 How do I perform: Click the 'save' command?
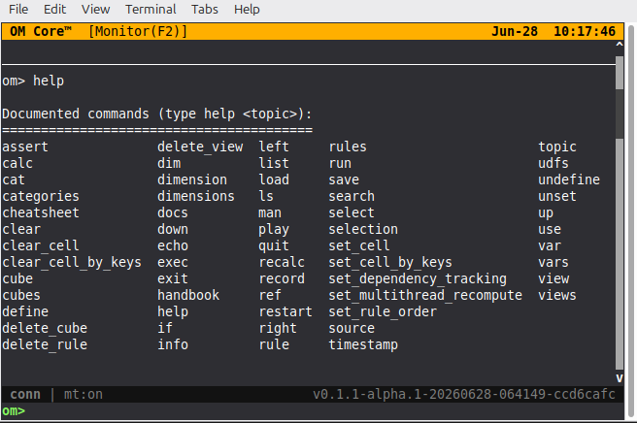pyautogui.click(x=344, y=179)
